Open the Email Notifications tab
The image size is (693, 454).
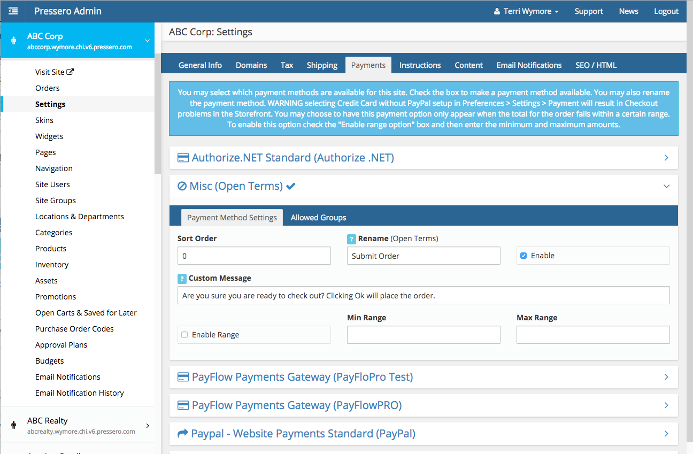(529, 65)
